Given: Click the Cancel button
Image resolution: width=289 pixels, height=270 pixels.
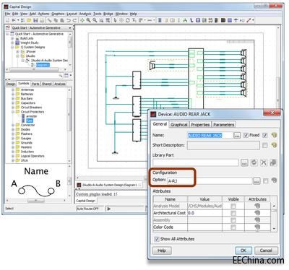Looking at the screenshot, I should click(266, 251).
